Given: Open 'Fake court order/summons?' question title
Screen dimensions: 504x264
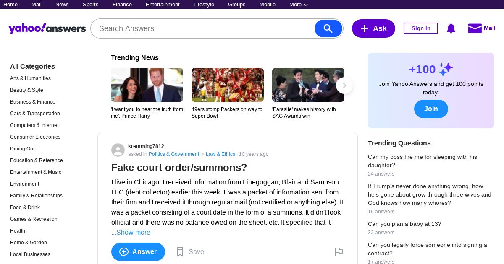Looking at the screenshot, I should [179, 168].
